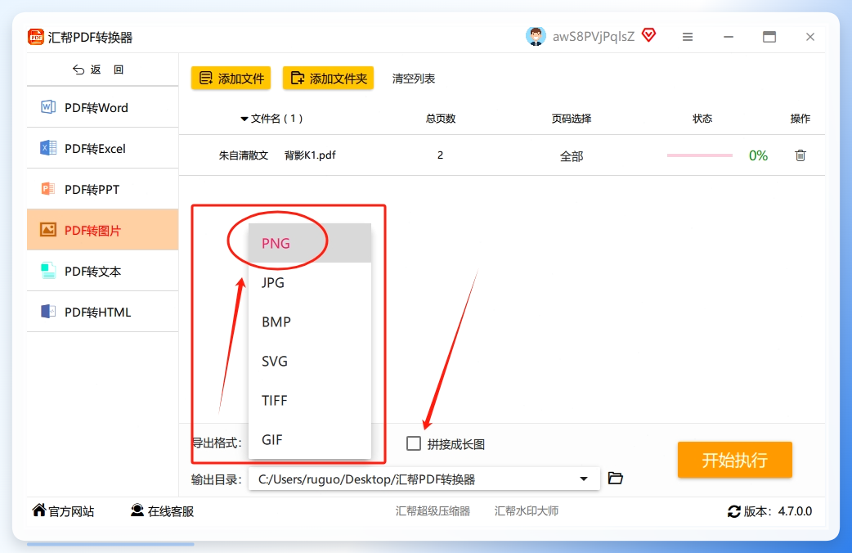
Task: Switch to the PDF转PPT tab
Action: pos(103,189)
